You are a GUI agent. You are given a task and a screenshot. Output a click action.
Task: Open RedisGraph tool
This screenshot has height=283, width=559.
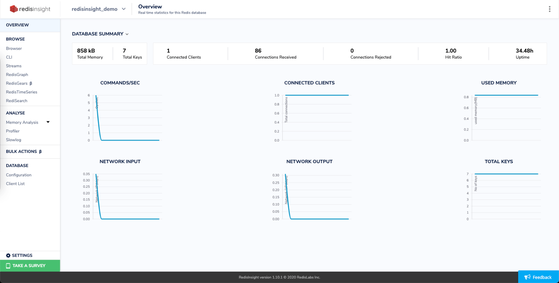click(x=17, y=75)
